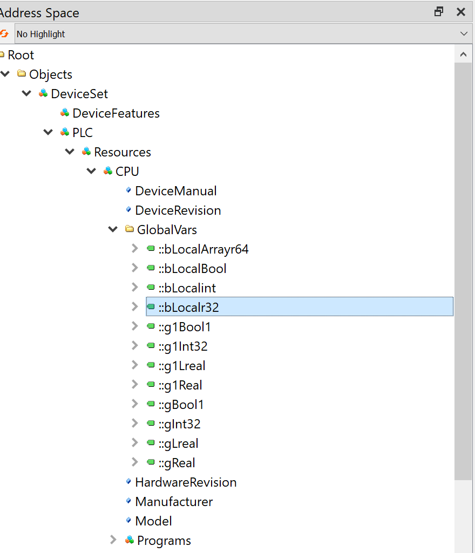The height and width of the screenshot is (553, 475).
Task: Click the CPU object icon
Action: tap(107, 170)
